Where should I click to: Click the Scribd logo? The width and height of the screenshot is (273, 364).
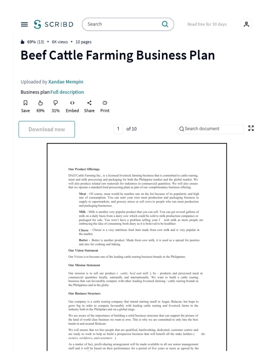pos(54,24)
